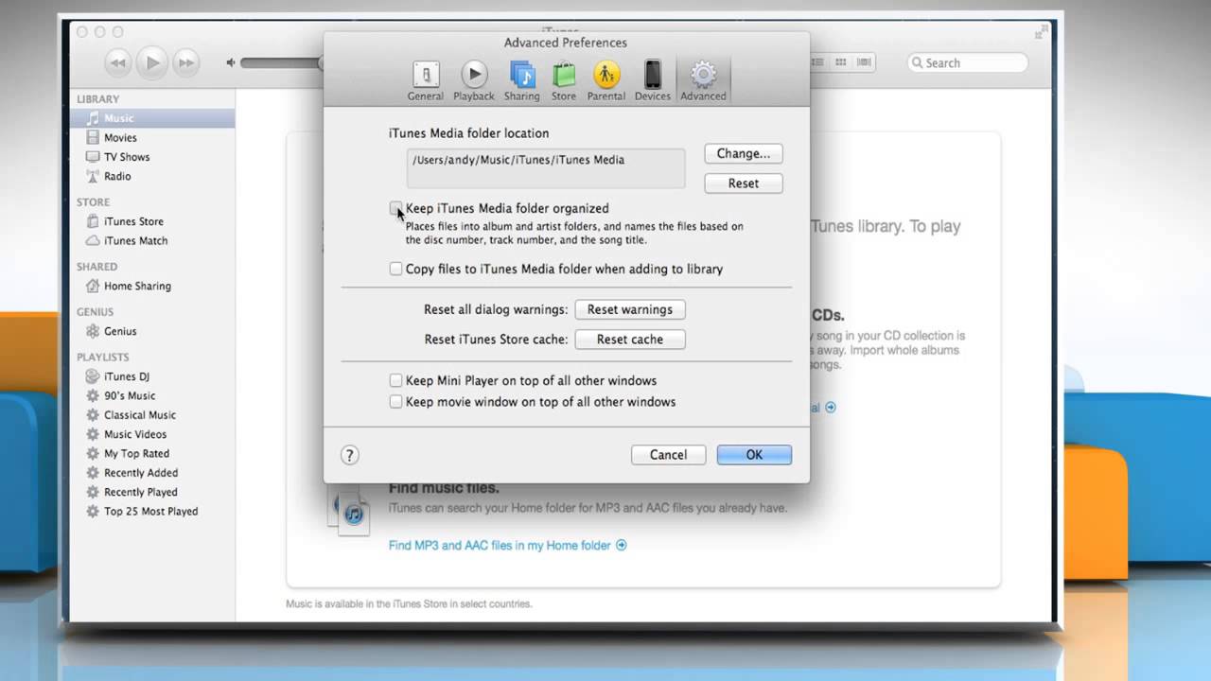Click Find MP3 and AAC files link

tap(507, 545)
